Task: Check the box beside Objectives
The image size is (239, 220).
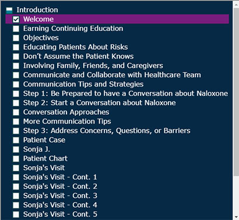Action: tap(16, 38)
